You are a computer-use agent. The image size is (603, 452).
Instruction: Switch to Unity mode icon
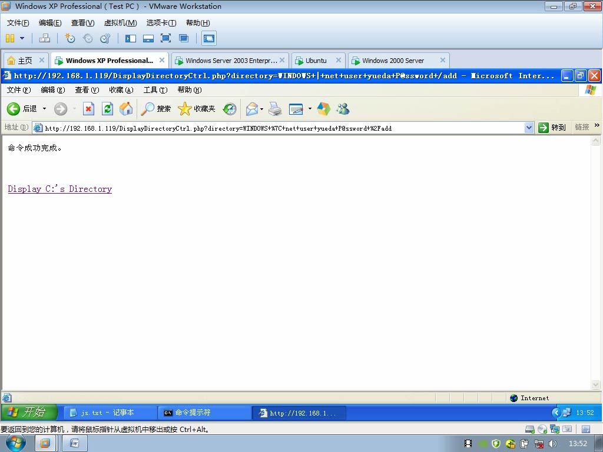pos(184,38)
